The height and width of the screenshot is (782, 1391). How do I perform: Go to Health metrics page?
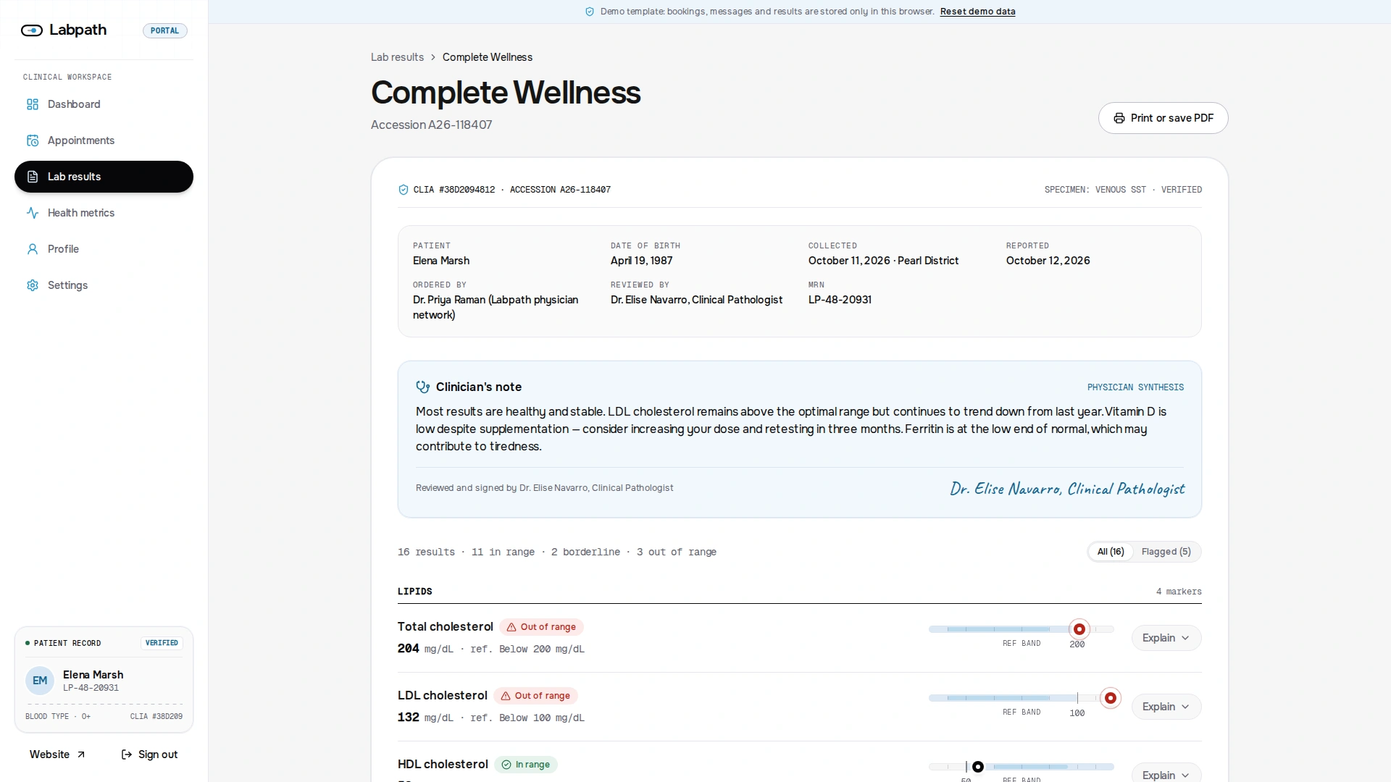point(104,213)
